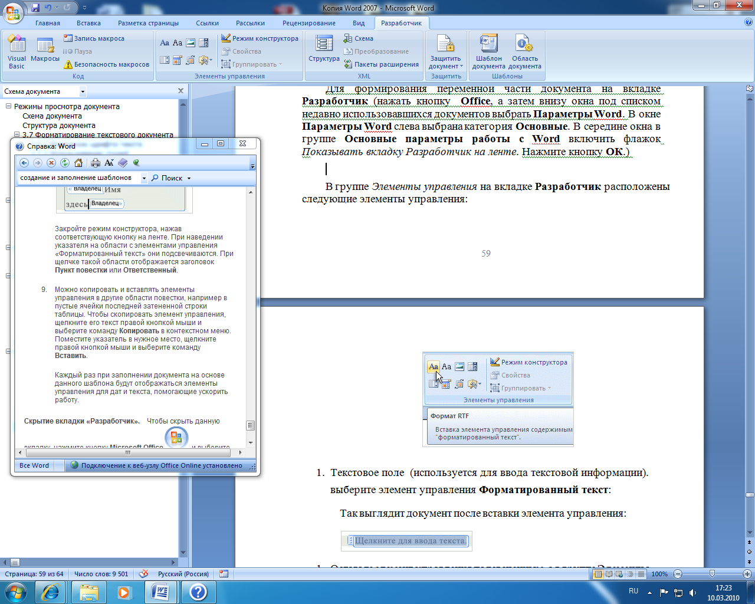Viewport: 755px width, 604px height.
Task: Undo the last action from the Quick Access Toolbar
Action: 49,8
